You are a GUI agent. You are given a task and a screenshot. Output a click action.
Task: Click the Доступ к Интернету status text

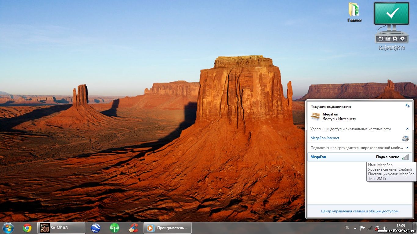[339, 119]
